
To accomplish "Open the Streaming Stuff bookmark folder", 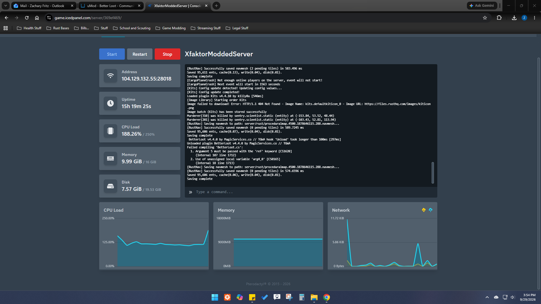I will pos(206,28).
